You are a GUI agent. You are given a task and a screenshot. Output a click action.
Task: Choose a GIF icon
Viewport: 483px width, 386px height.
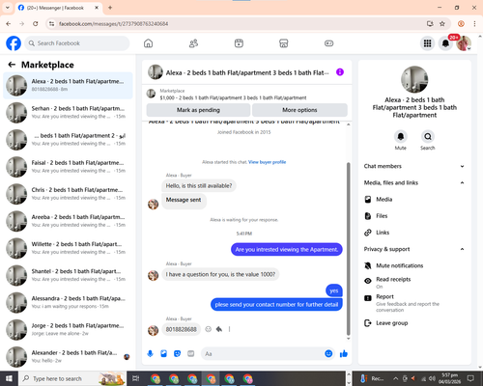[x=191, y=354]
